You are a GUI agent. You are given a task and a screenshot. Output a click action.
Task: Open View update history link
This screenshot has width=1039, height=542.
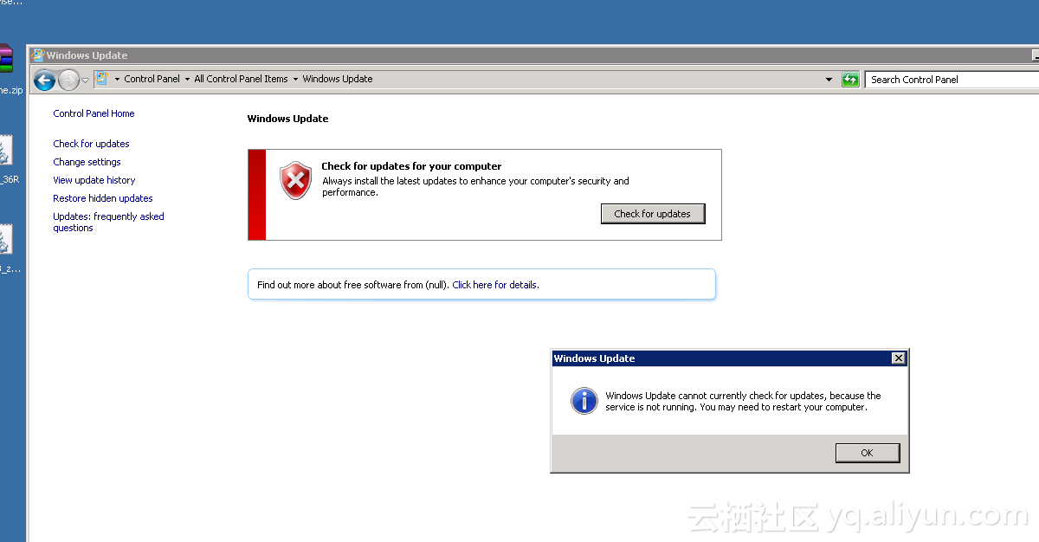point(94,180)
